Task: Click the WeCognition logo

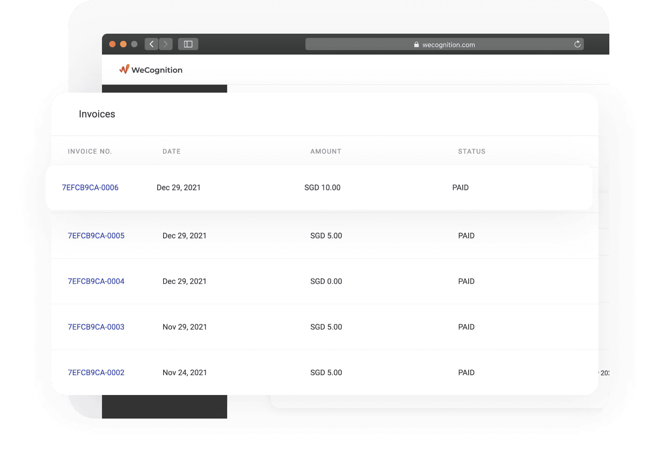Action: click(x=151, y=70)
